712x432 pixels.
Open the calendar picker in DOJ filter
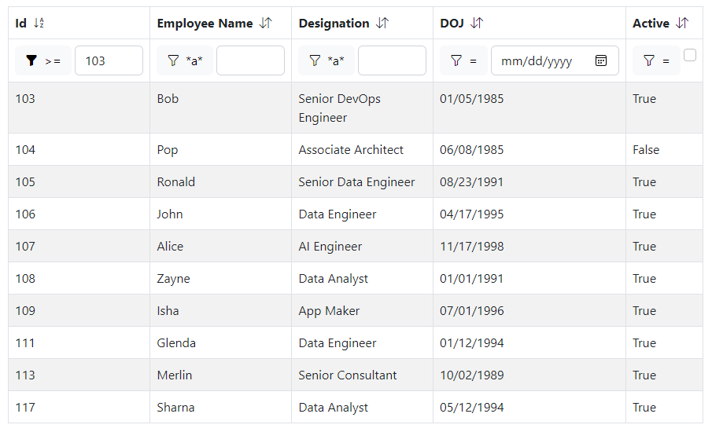[601, 60]
